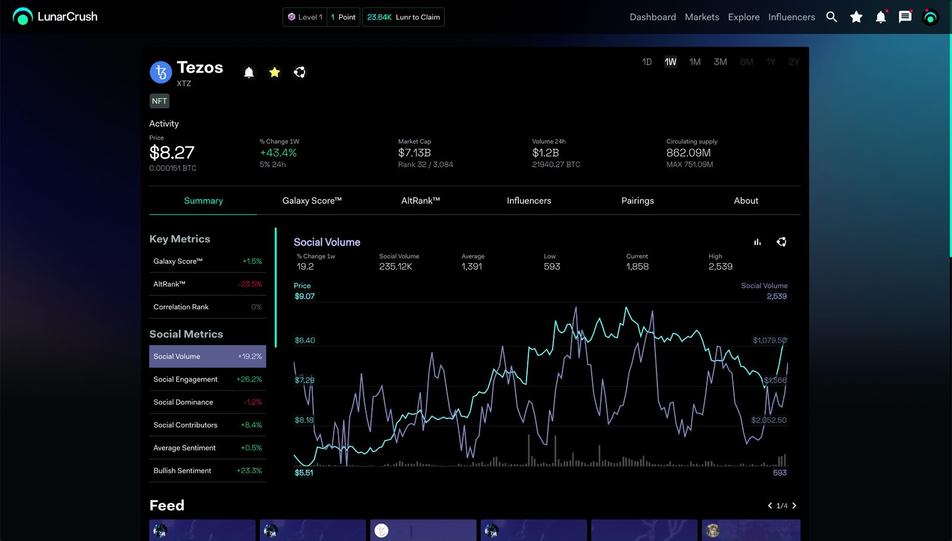The image size is (952, 541).
Task: Claim 23.64K Lunr button
Action: click(403, 17)
